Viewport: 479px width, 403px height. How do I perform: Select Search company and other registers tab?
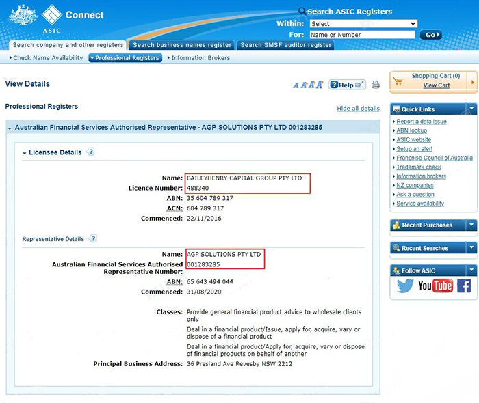coord(68,45)
